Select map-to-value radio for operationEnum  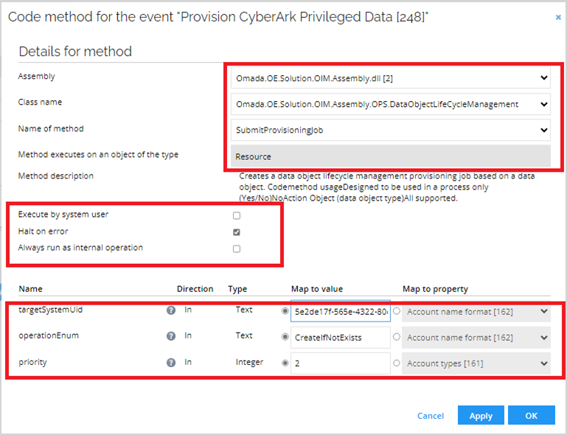pos(285,337)
